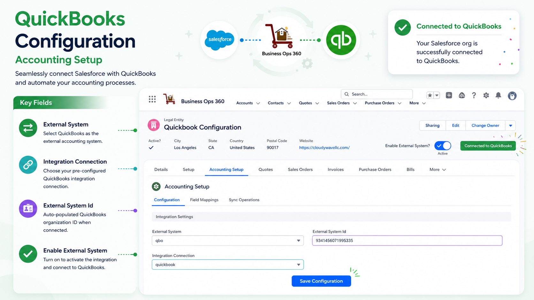Click the Connected to QuickBooks checkmark icon

tap(402, 27)
